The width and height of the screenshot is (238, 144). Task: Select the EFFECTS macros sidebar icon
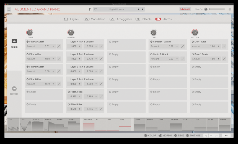(14, 89)
